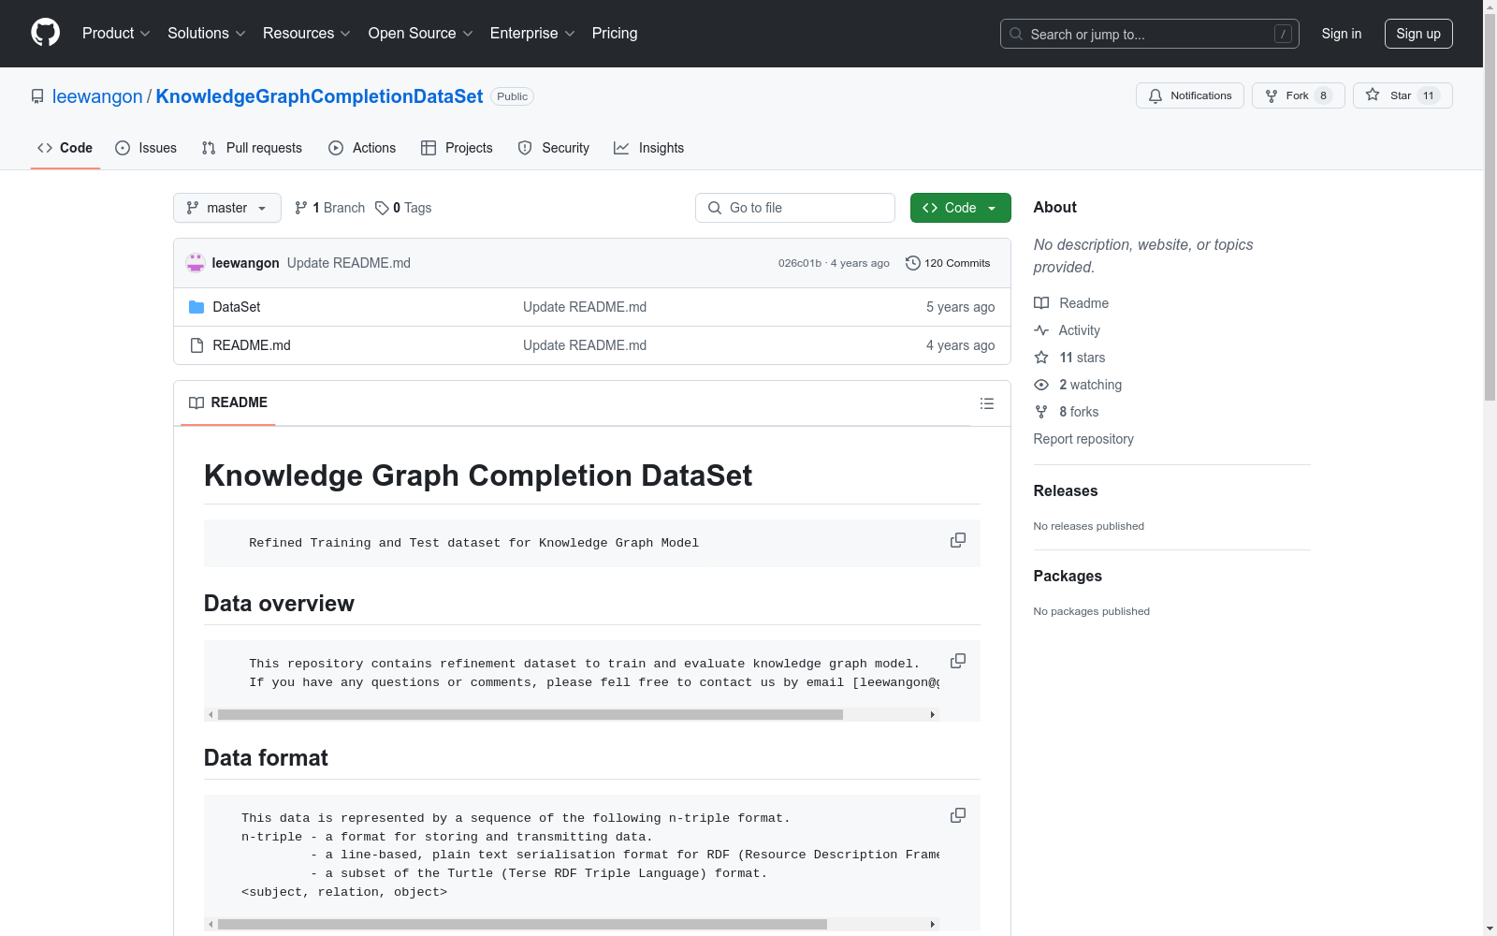Click the Pricing link

tap(615, 34)
